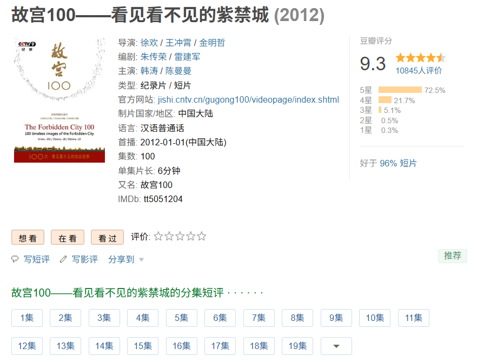477x362 pixels.
Task: Open episode 3集 reviews
Action: [x=104, y=318]
